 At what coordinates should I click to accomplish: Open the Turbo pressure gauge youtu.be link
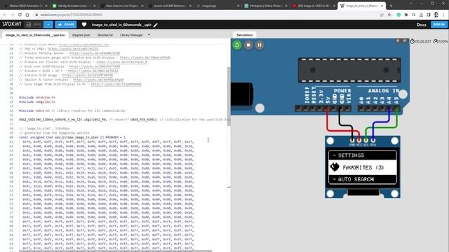tap(145, 57)
